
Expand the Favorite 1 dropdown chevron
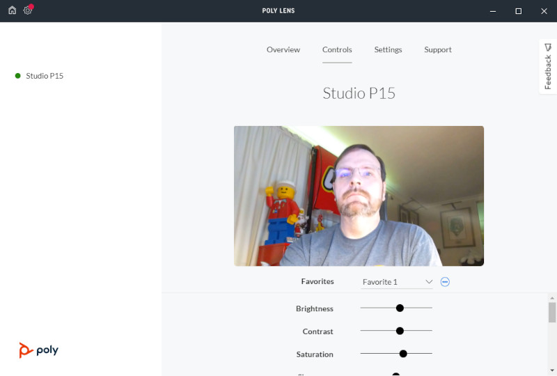(429, 282)
